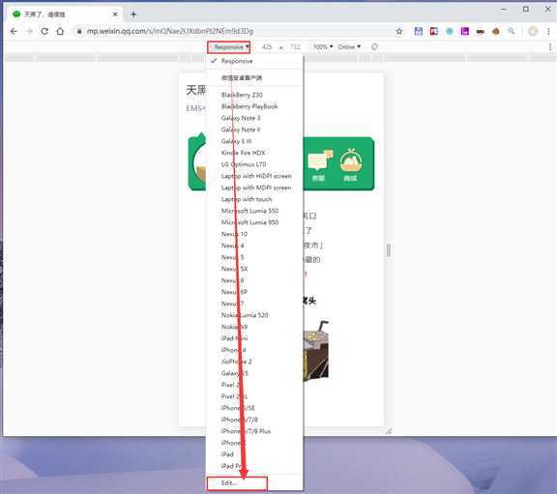Image resolution: width=557 pixels, height=494 pixels.
Task: Select Galaxy S III device
Action: [x=254, y=141]
